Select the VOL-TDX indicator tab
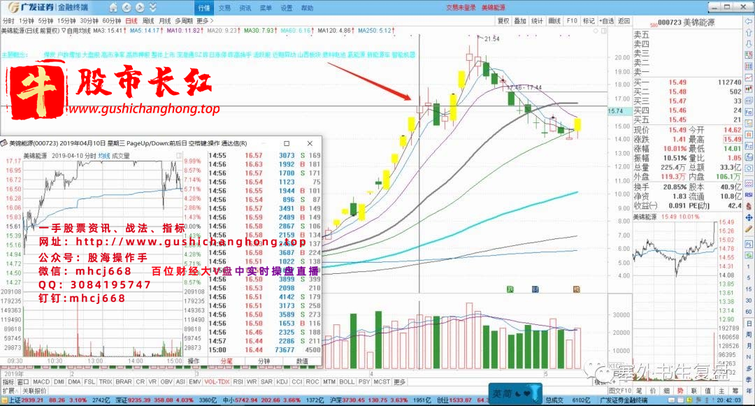This screenshot has width=755, height=406. [x=217, y=382]
